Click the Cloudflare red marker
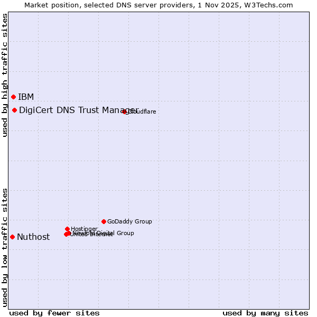This screenshot has height=317, width=317. point(125,111)
